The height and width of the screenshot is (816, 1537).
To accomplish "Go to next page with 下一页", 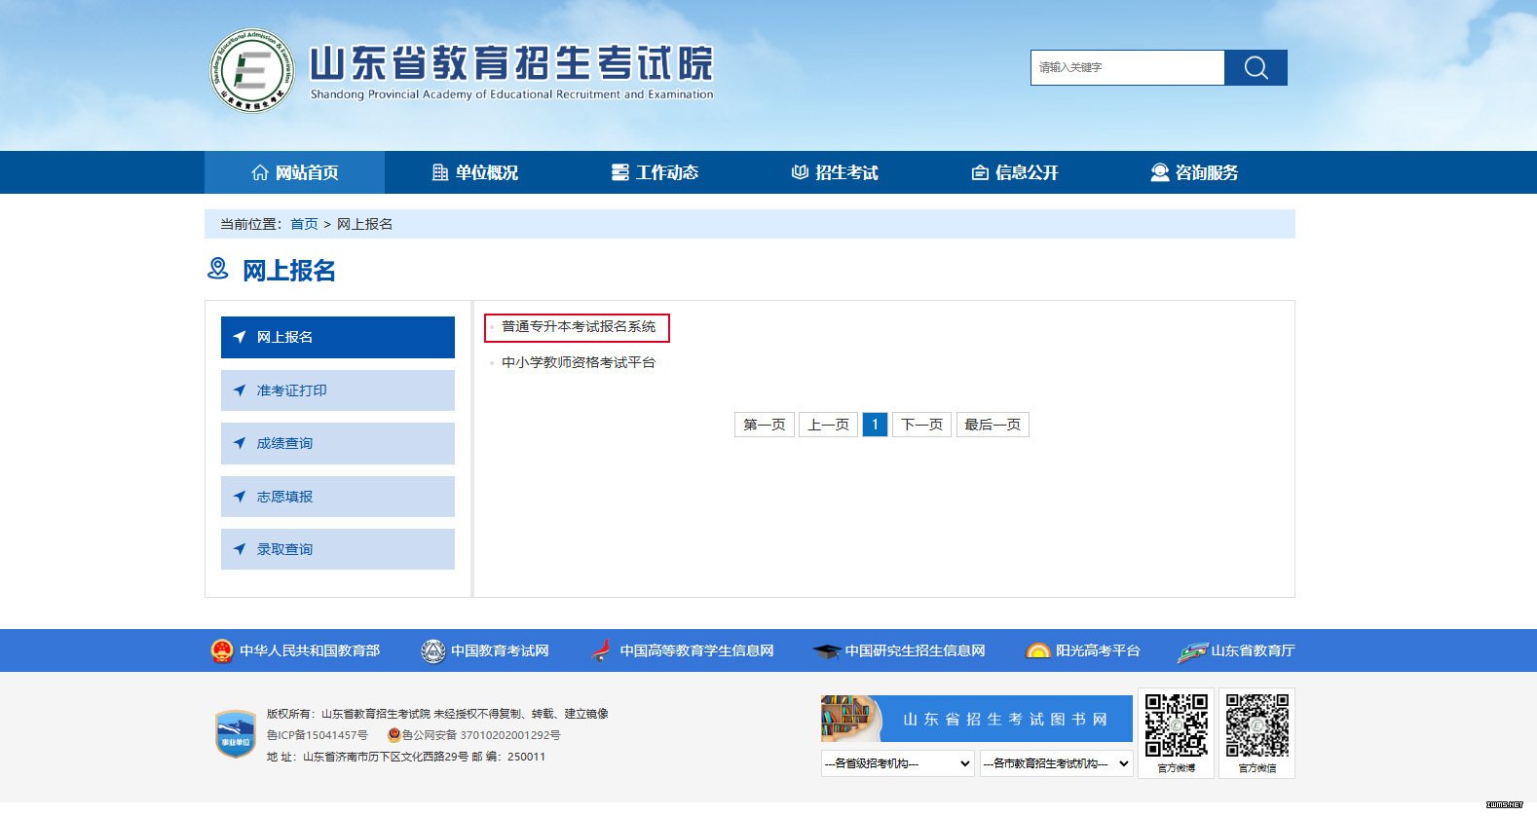I will [921, 425].
